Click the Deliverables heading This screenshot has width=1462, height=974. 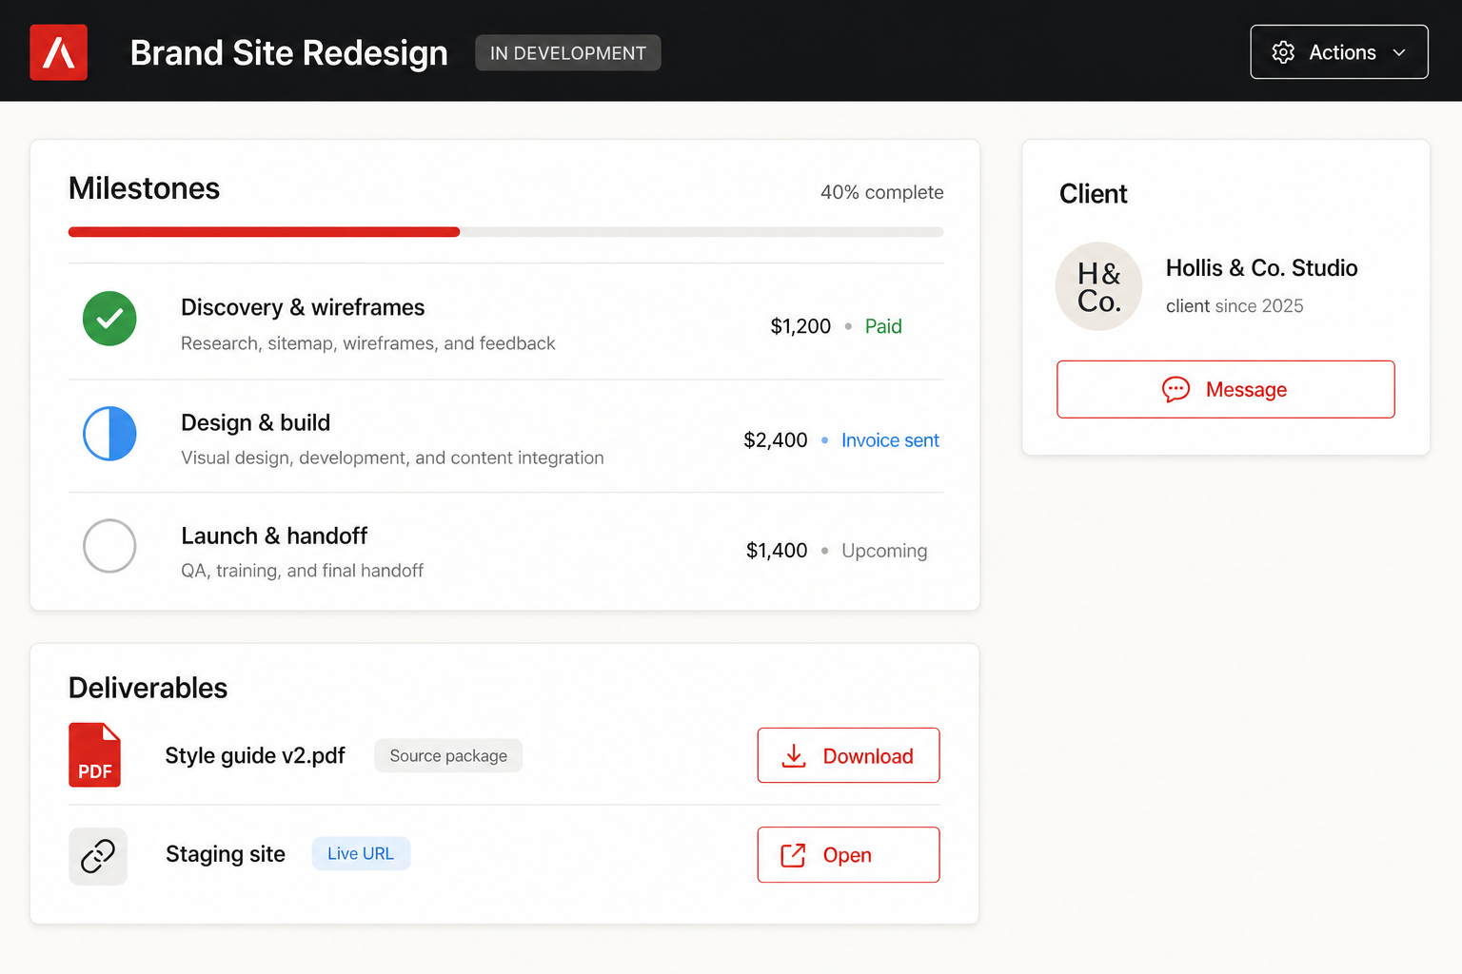tap(148, 688)
